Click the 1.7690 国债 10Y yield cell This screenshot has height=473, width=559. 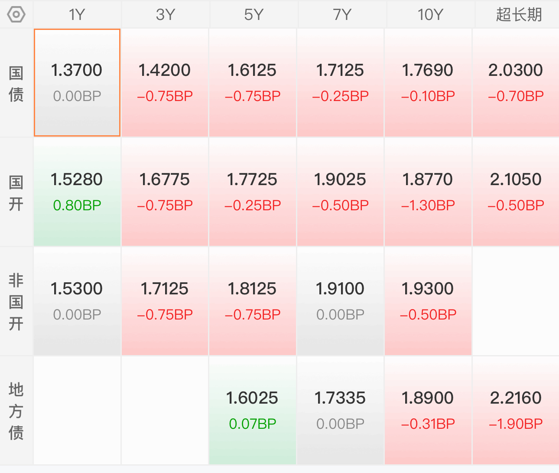coord(428,83)
